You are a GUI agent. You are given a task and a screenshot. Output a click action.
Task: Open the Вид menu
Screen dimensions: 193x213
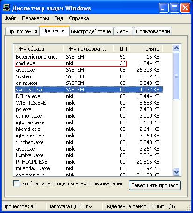pos(58,18)
